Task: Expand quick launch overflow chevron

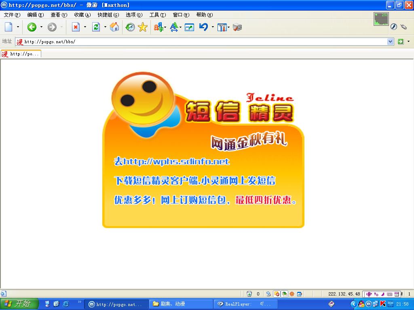Action: coord(79,302)
